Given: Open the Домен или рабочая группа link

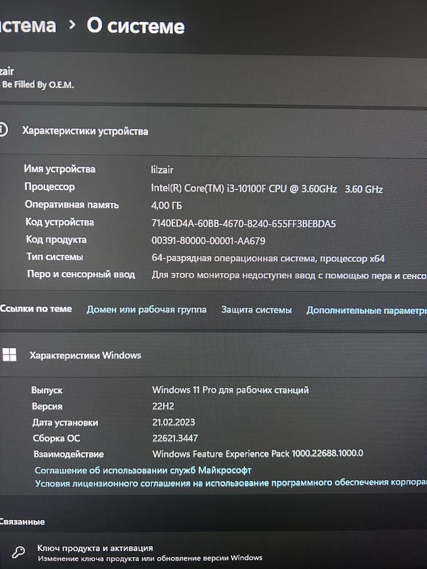Looking at the screenshot, I should [146, 310].
